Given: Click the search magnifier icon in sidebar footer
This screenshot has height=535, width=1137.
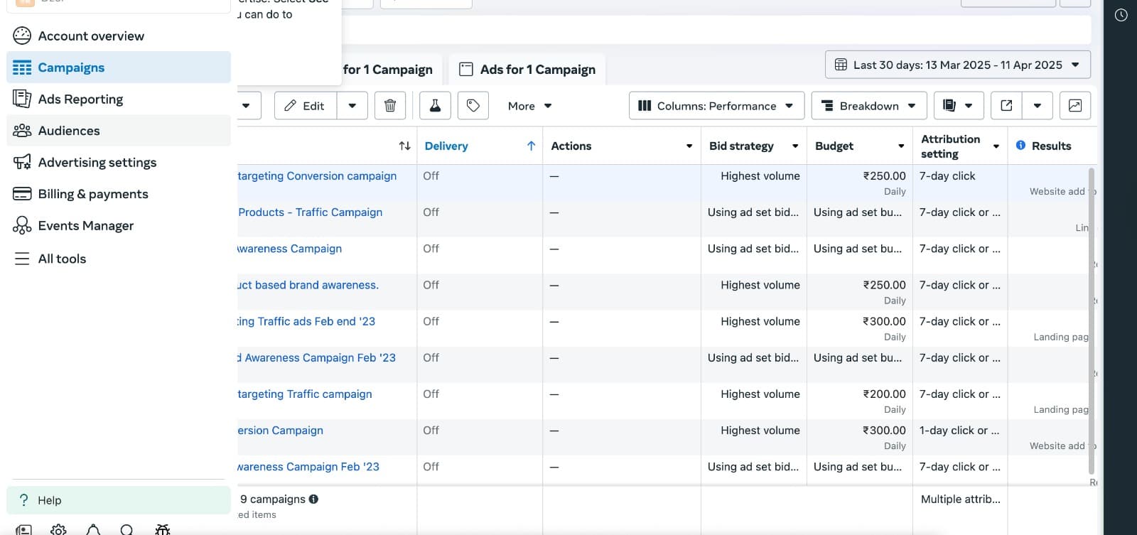Looking at the screenshot, I should pyautogui.click(x=126, y=530).
